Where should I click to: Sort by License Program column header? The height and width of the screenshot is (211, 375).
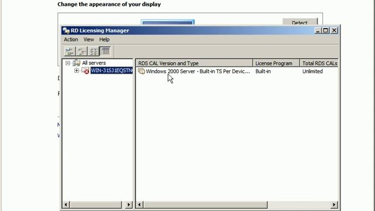[x=276, y=63]
